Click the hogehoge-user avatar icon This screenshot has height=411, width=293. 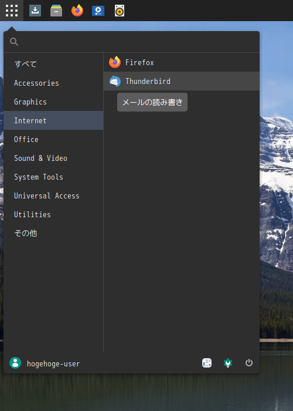15,363
